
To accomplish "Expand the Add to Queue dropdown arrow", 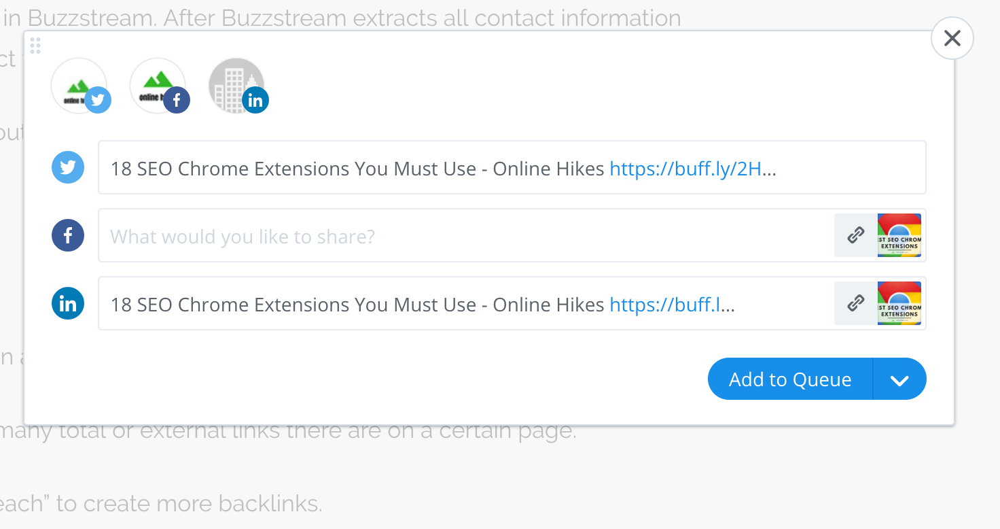I will pos(899,379).
